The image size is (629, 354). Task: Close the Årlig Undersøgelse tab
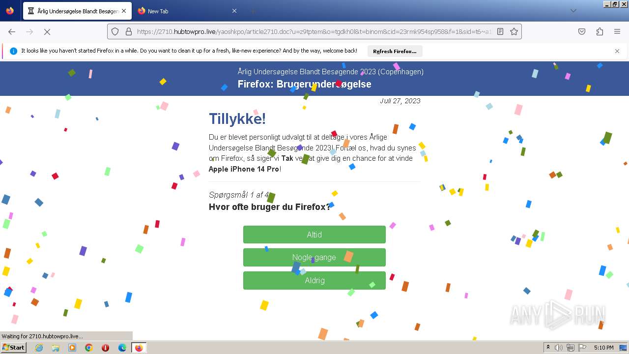(124, 11)
